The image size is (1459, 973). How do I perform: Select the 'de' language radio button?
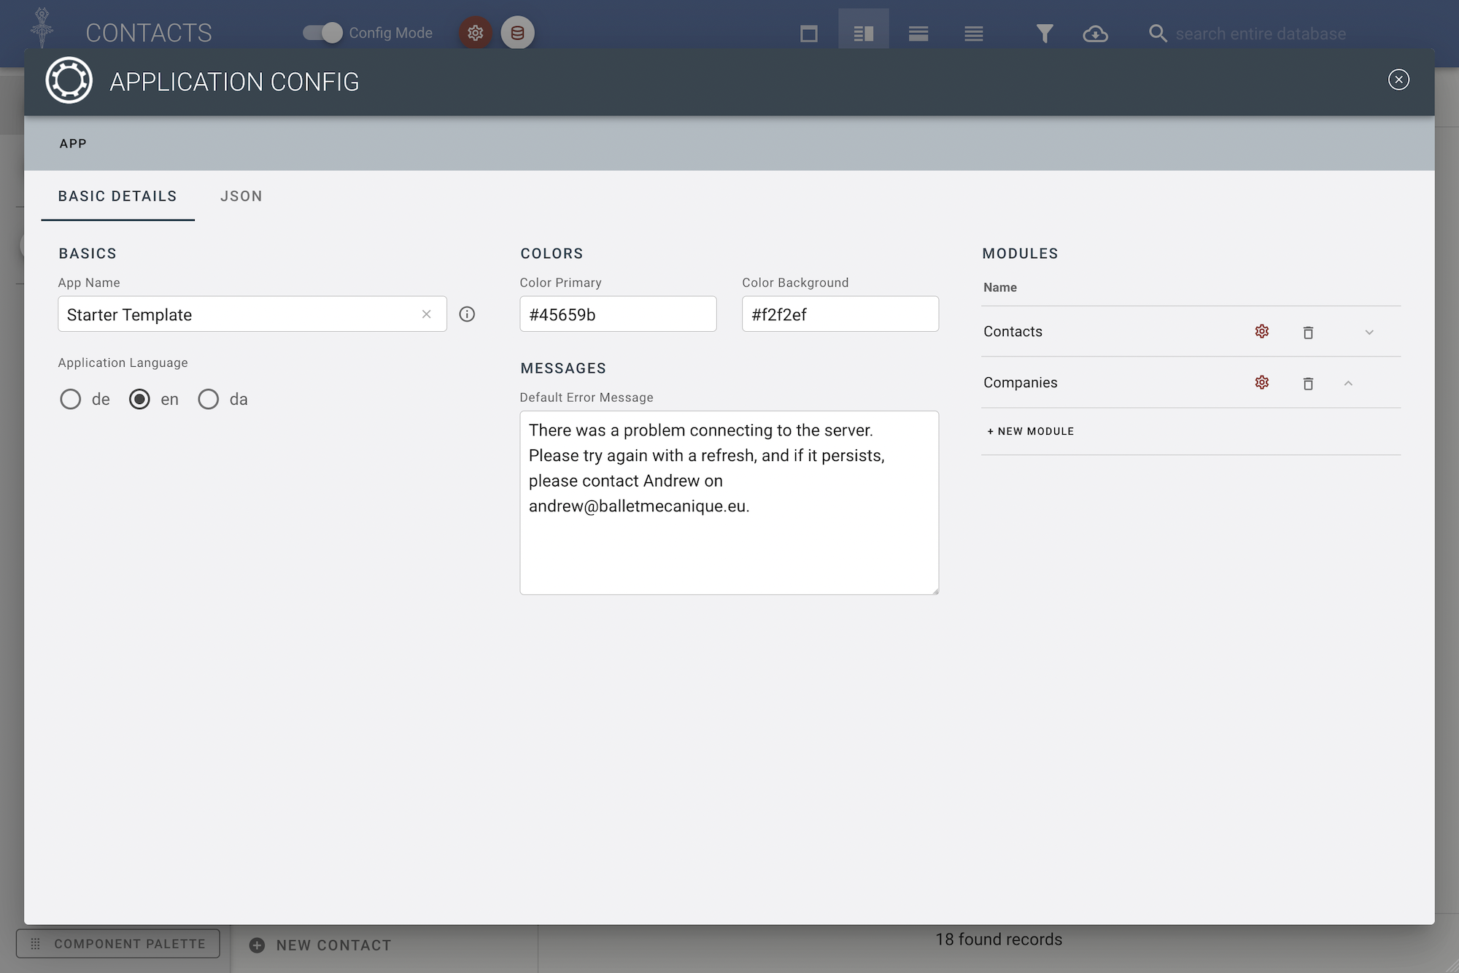pyautogui.click(x=71, y=400)
